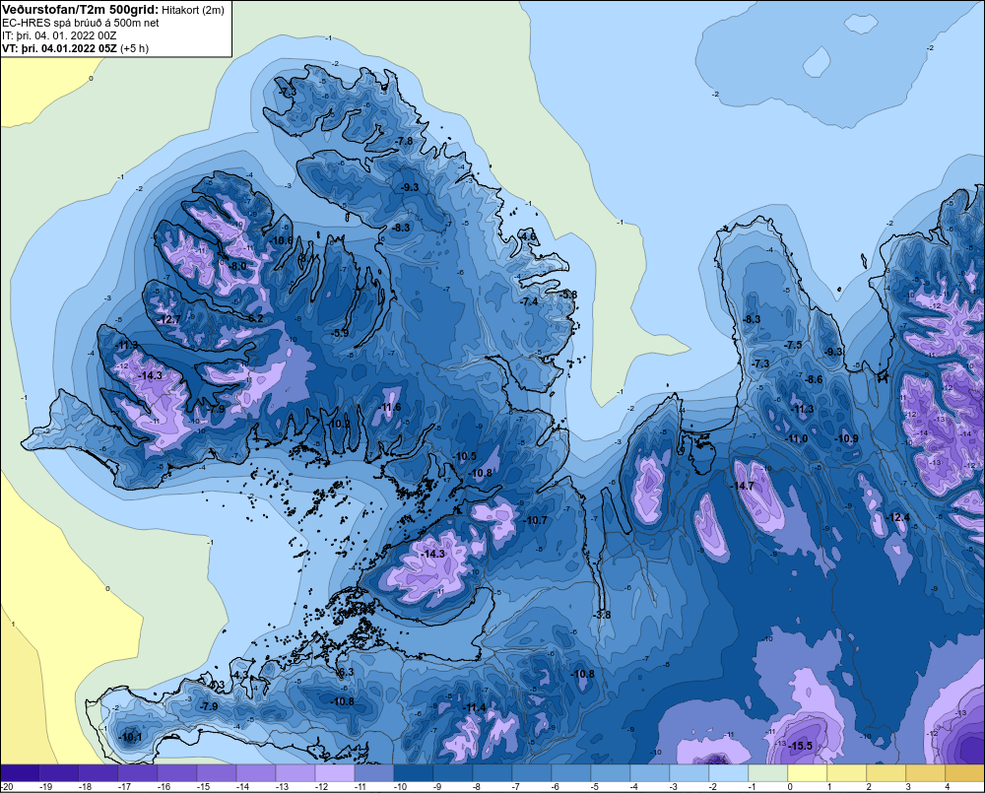Click the 'IT: þri. 04. 01. 2022 00Z' line
The width and height of the screenshot is (985, 793).
click(59, 35)
